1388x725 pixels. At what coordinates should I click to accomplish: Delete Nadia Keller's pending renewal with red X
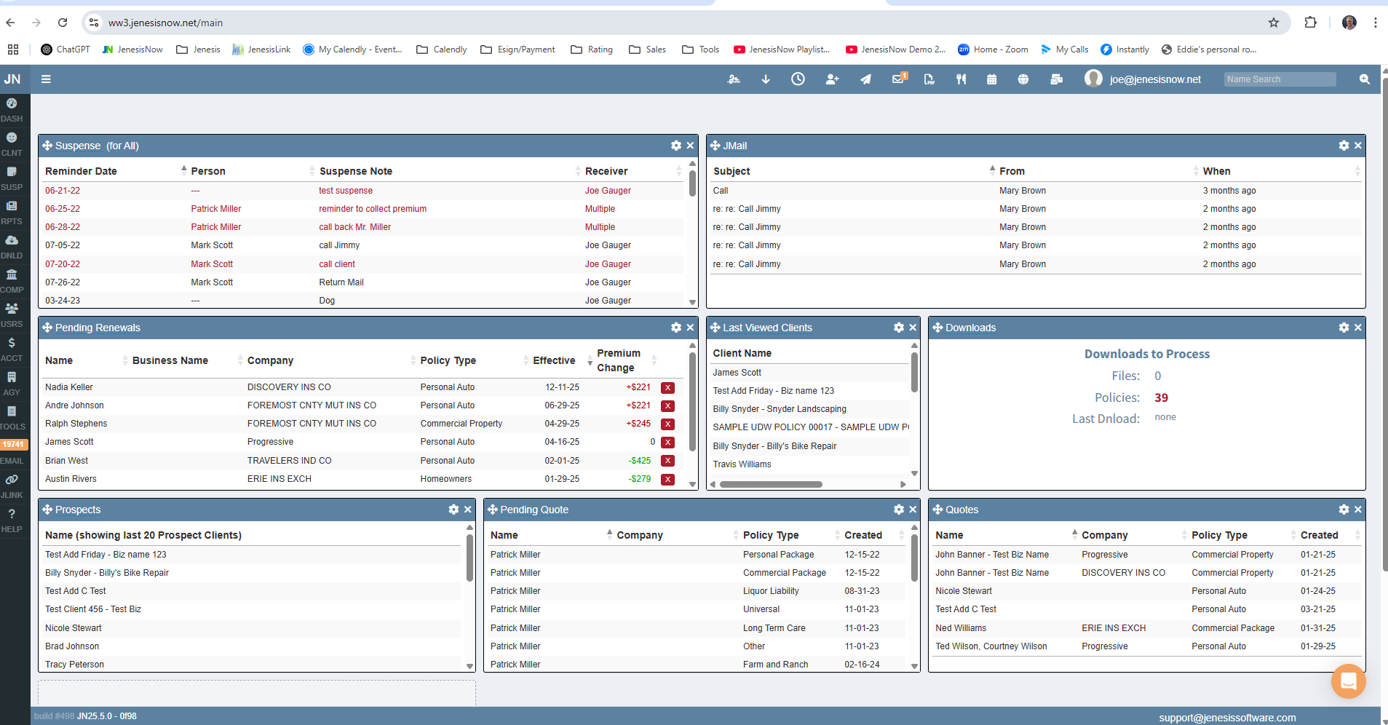click(x=667, y=387)
